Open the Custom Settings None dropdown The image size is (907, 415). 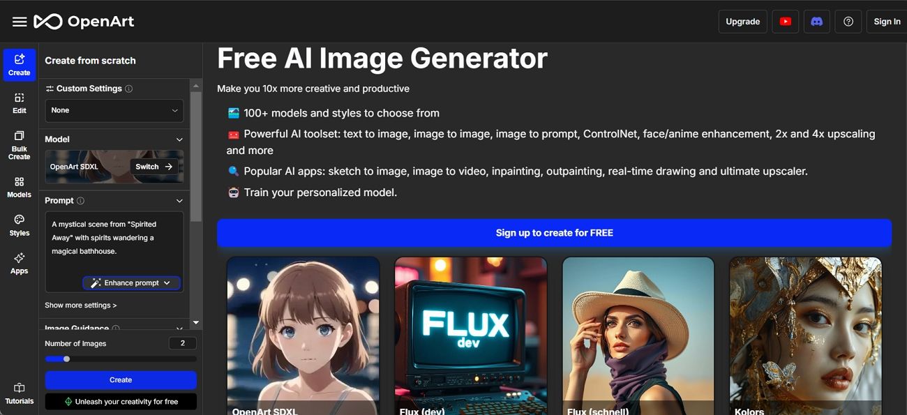click(114, 110)
